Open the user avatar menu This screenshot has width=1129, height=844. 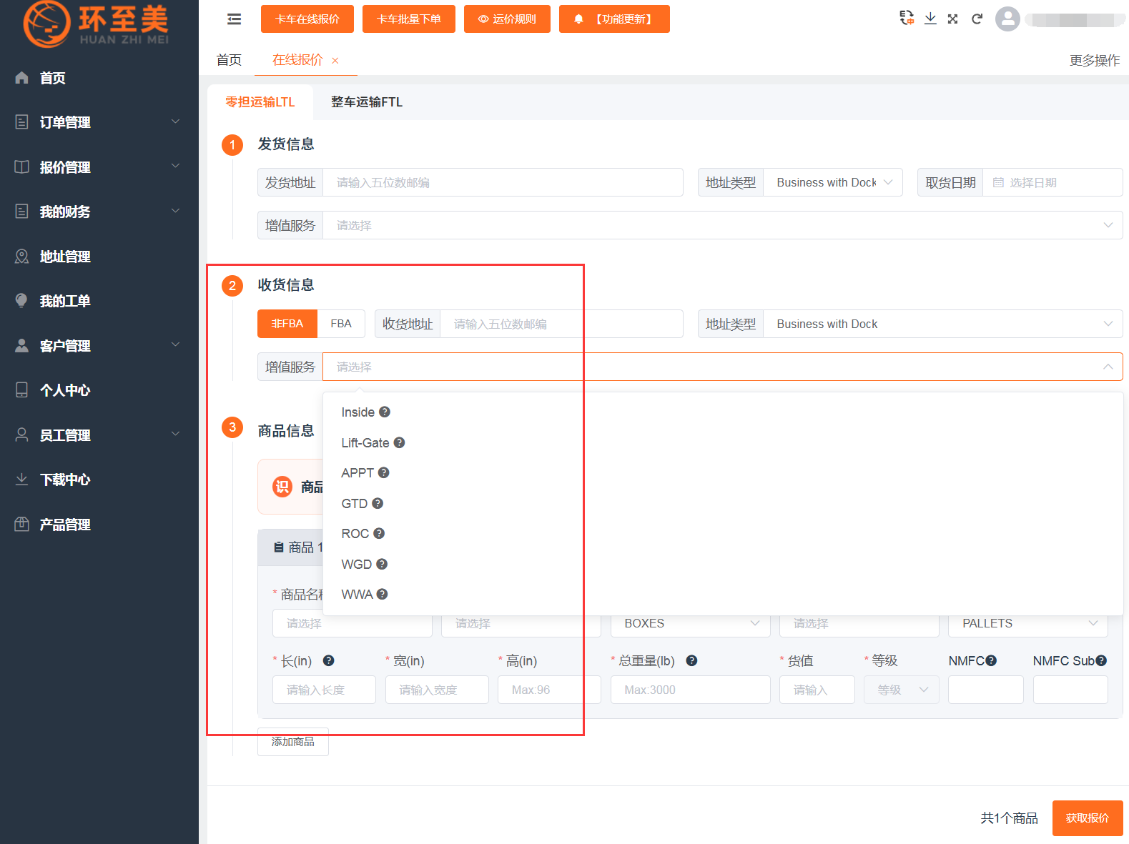coord(1007,19)
